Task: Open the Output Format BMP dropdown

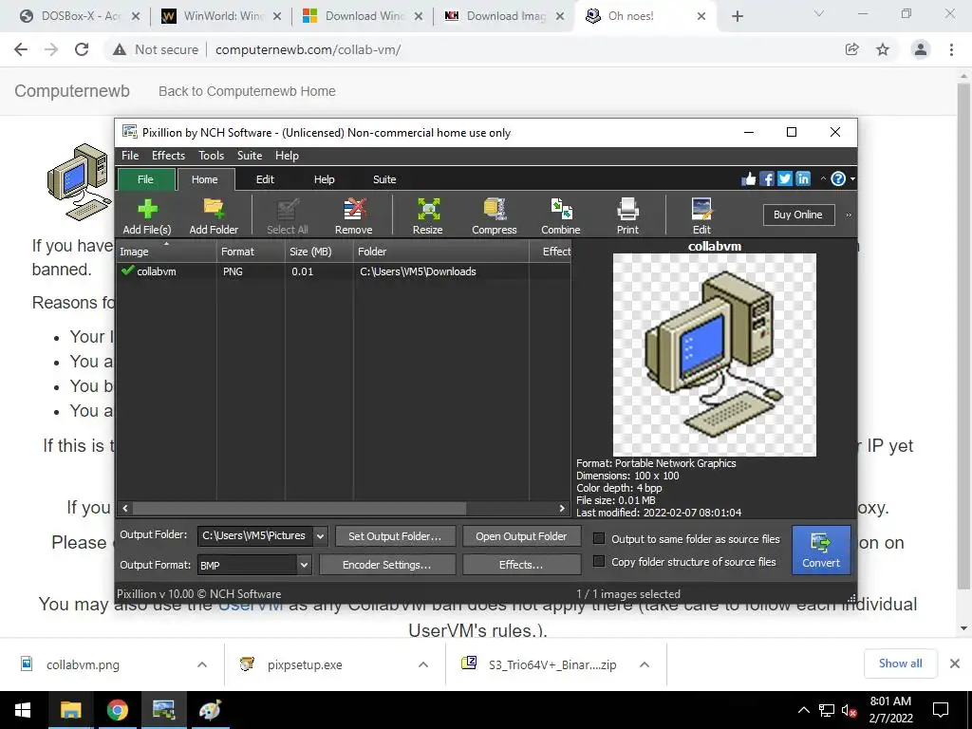Action: coord(304,565)
